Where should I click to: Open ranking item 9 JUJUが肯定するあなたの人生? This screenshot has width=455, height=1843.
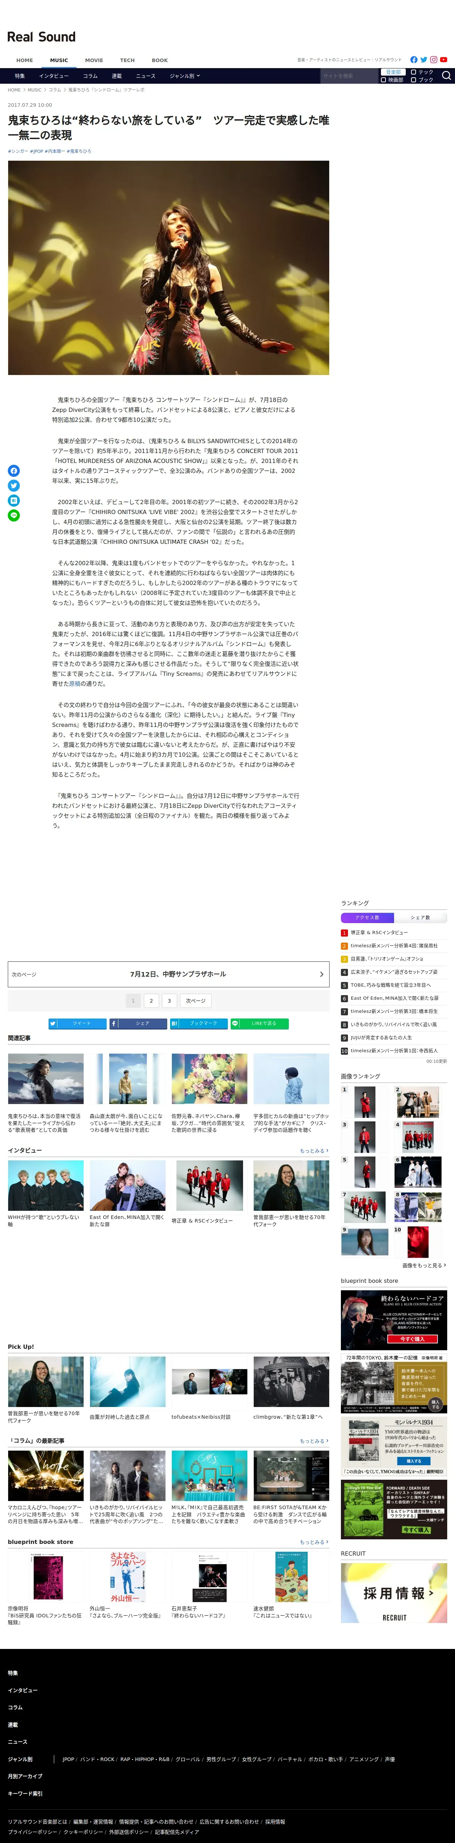(x=381, y=1037)
